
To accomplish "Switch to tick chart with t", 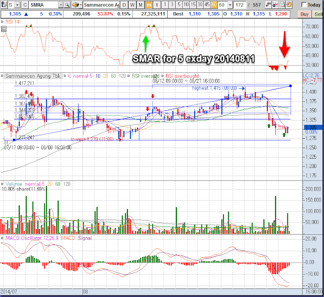I will 157,5.
